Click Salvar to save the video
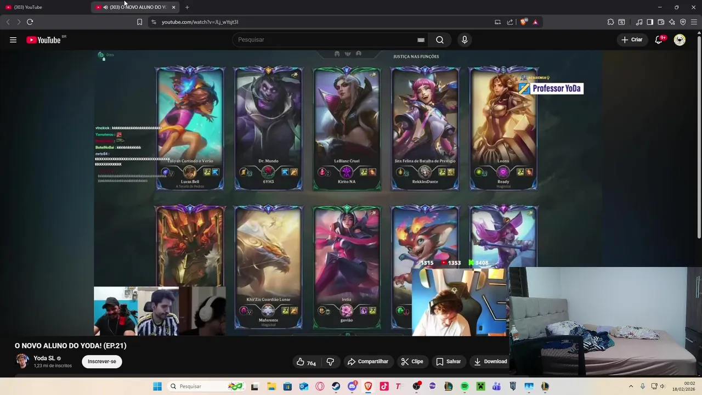This screenshot has width=702, height=395. click(x=448, y=362)
